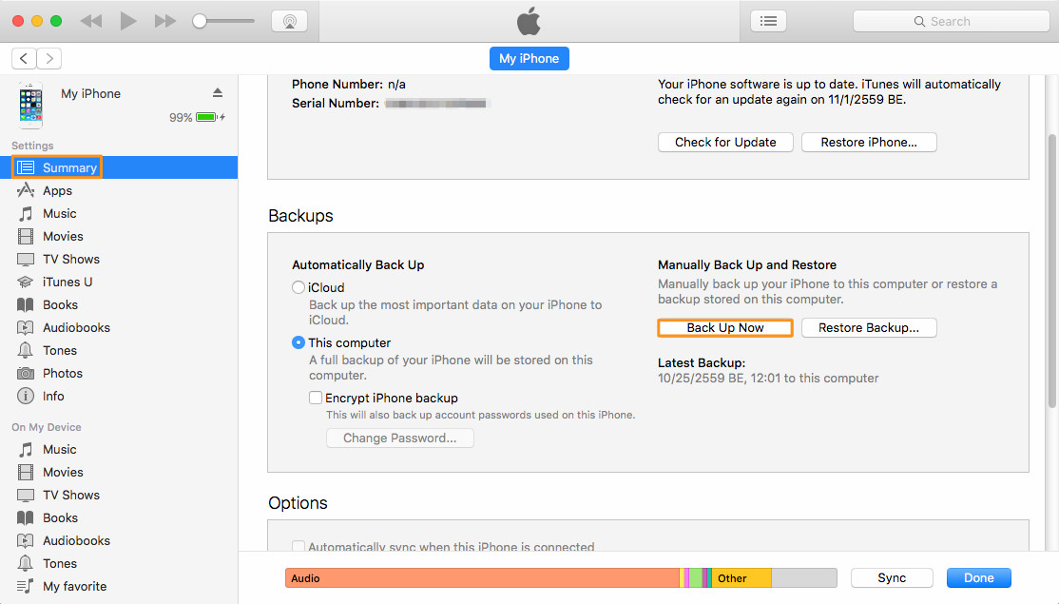
Task: Click the iPhone device thumbnail
Action: tap(30, 106)
